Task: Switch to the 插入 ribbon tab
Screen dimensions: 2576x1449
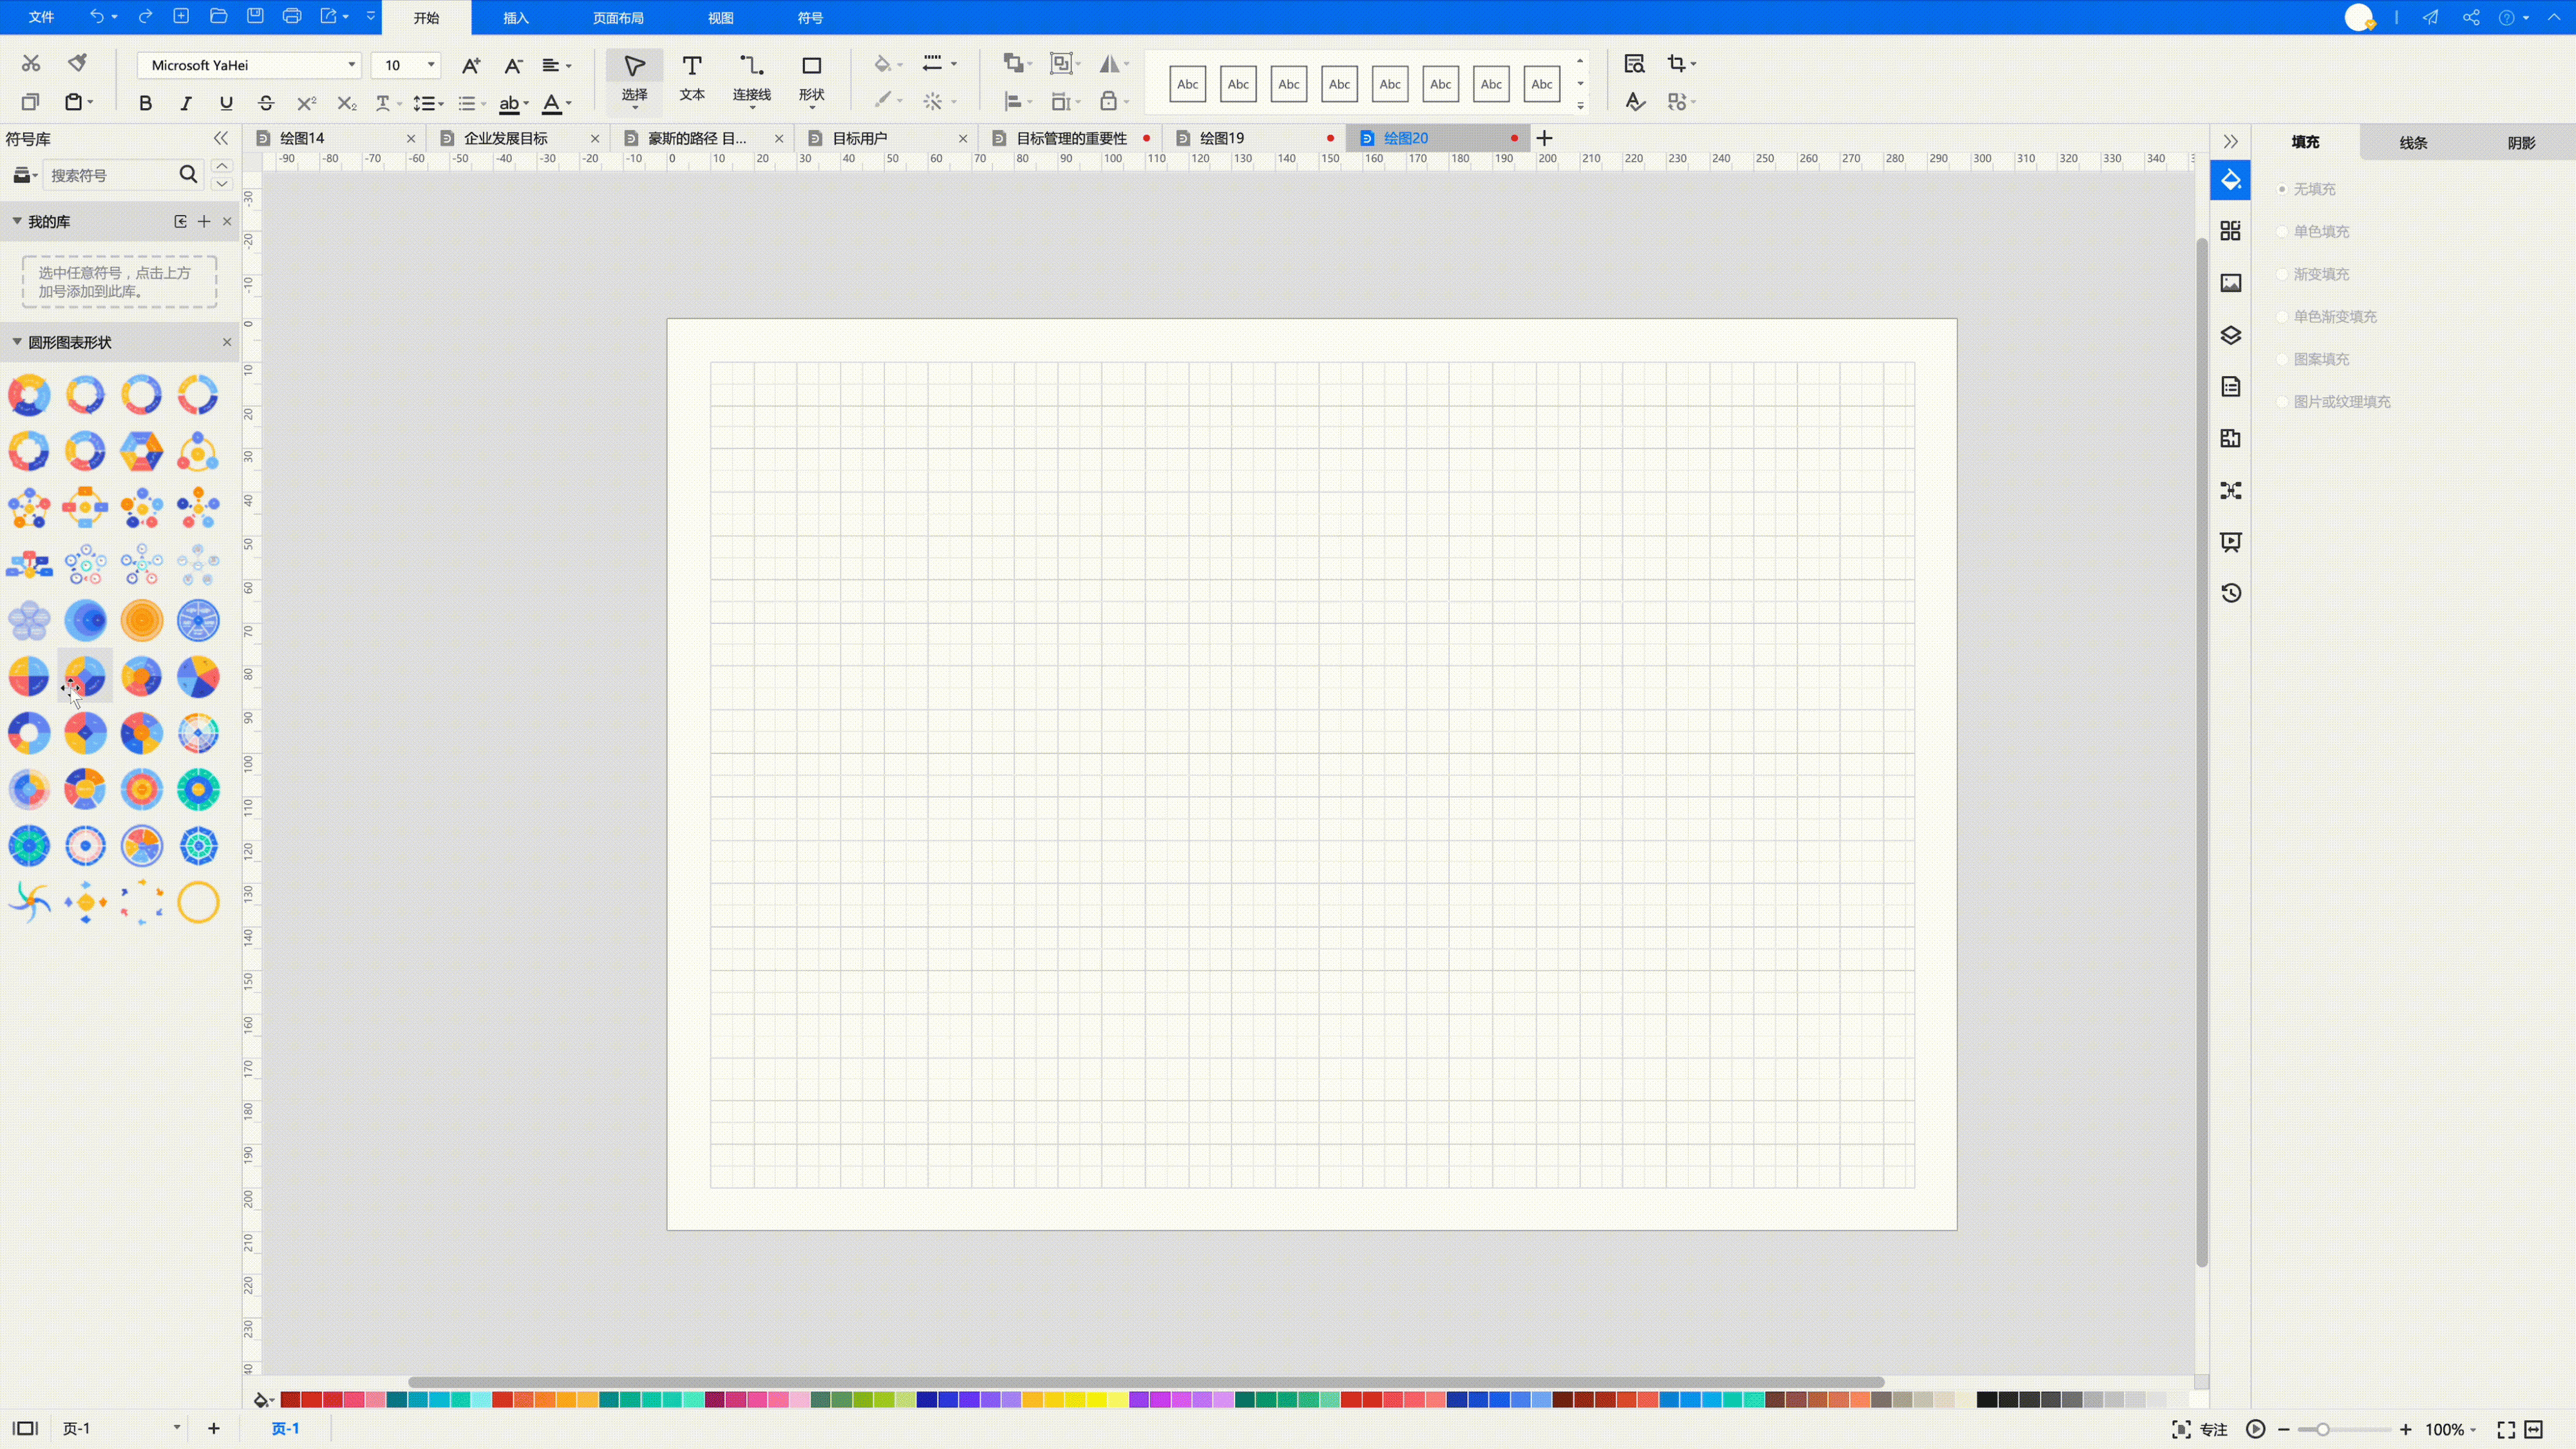Action: click(515, 18)
